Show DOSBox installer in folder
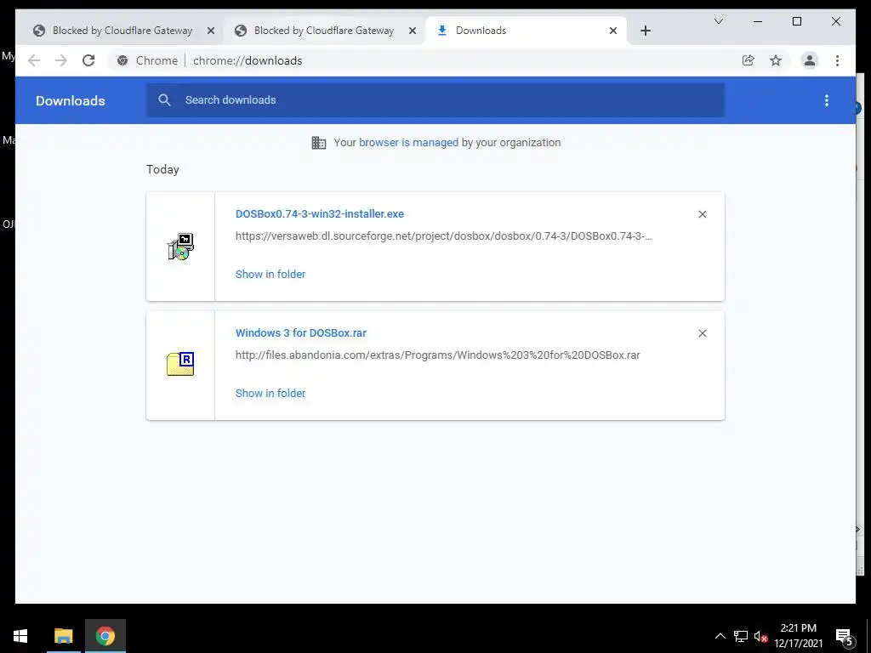The height and width of the screenshot is (653, 871). (x=270, y=275)
